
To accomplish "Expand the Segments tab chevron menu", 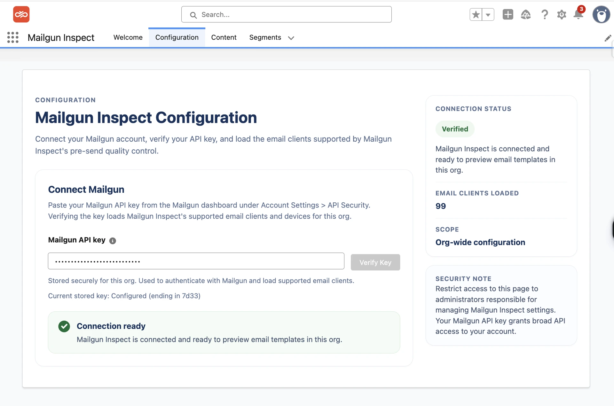I will pyautogui.click(x=291, y=38).
